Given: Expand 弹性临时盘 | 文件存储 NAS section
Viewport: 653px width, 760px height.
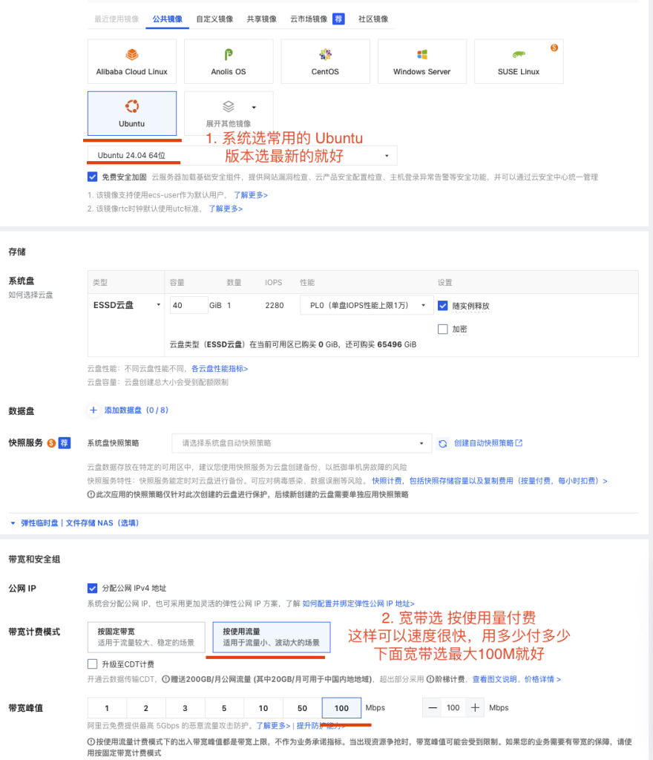Looking at the screenshot, I should 74,523.
